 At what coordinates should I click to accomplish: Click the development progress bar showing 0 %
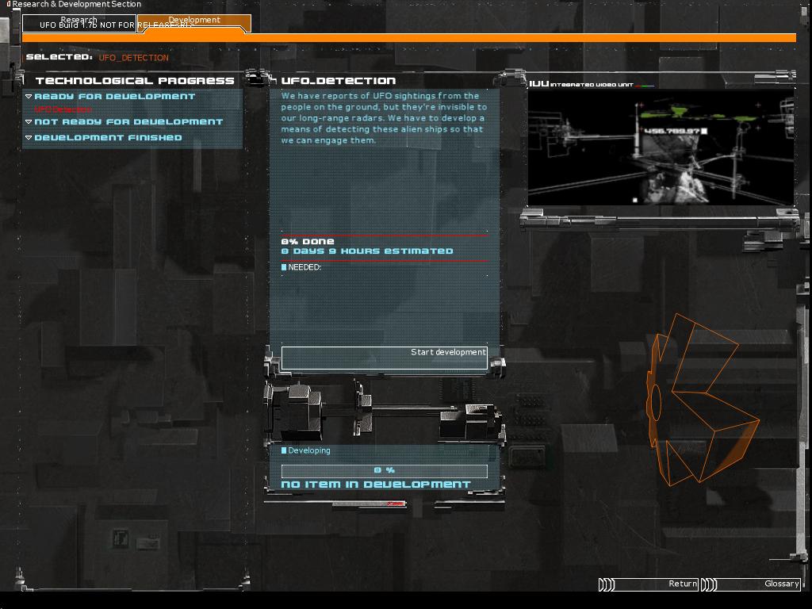[x=385, y=470]
